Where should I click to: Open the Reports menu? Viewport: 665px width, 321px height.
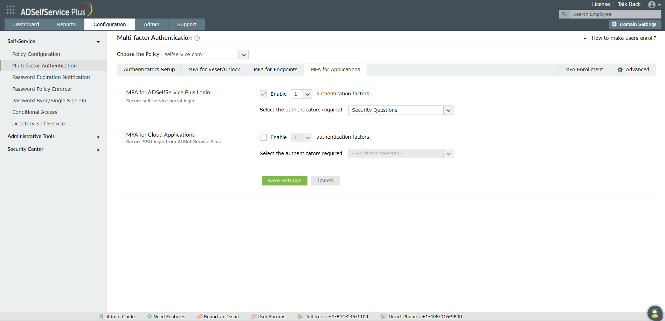click(x=66, y=24)
